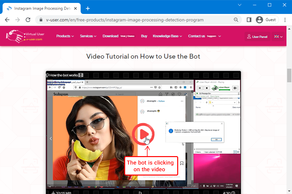
Task: Click the scrollbar down arrow
Action: tap(289, 191)
